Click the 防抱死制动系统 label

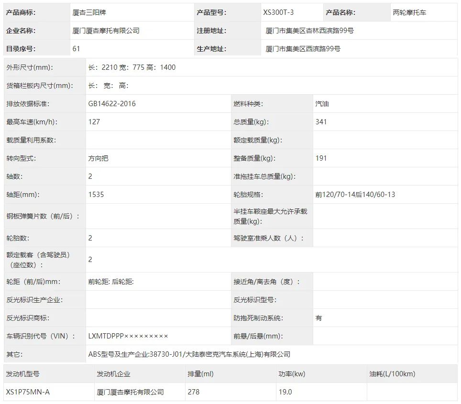tap(258, 318)
